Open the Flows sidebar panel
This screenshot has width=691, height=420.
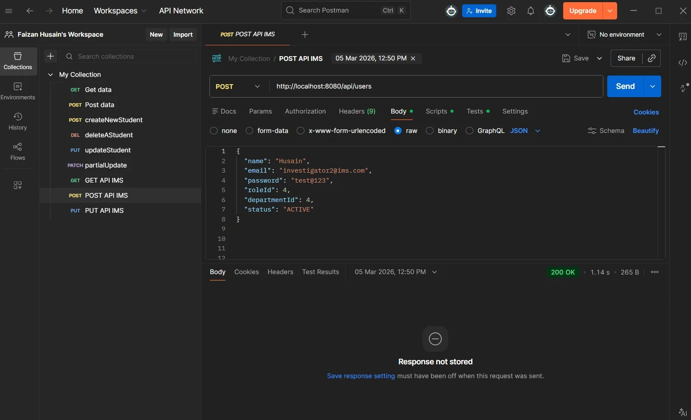coord(18,152)
